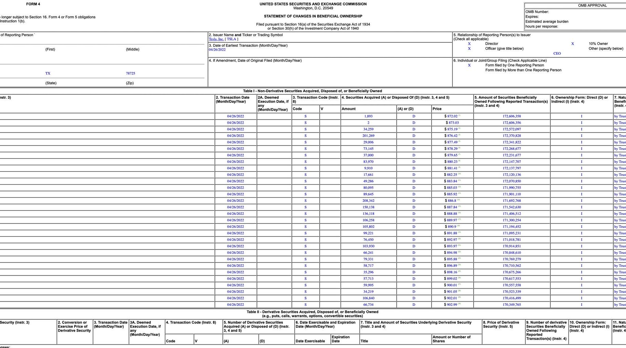Select the amount 49,286
The image size is (626, 348).
click(x=368, y=181)
